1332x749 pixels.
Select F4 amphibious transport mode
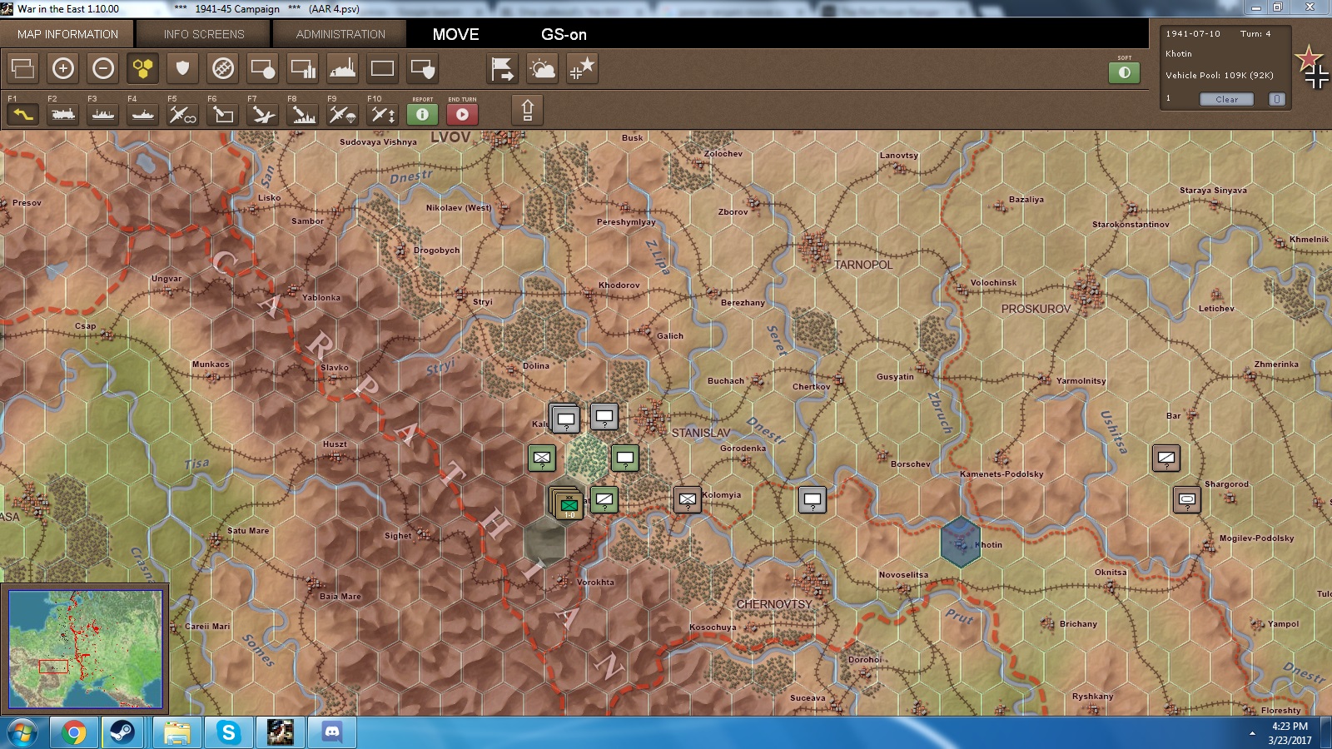click(143, 114)
